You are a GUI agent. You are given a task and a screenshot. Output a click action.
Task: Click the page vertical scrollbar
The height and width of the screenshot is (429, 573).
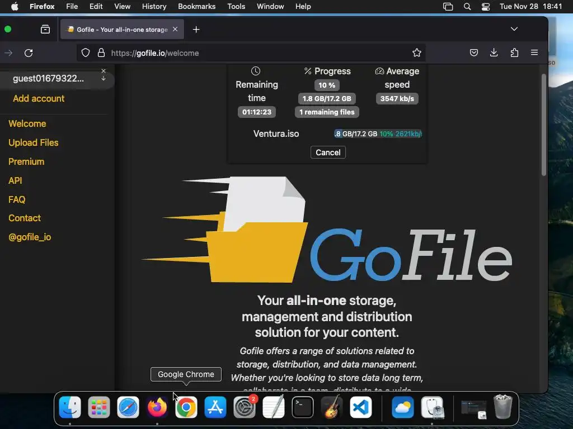pyautogui.click(x=543, y=125)
